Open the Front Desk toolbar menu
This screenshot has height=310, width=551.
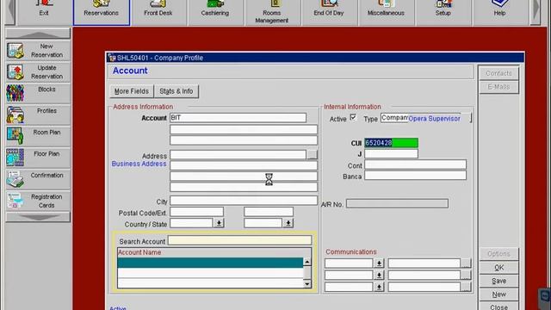click(158, 12)
